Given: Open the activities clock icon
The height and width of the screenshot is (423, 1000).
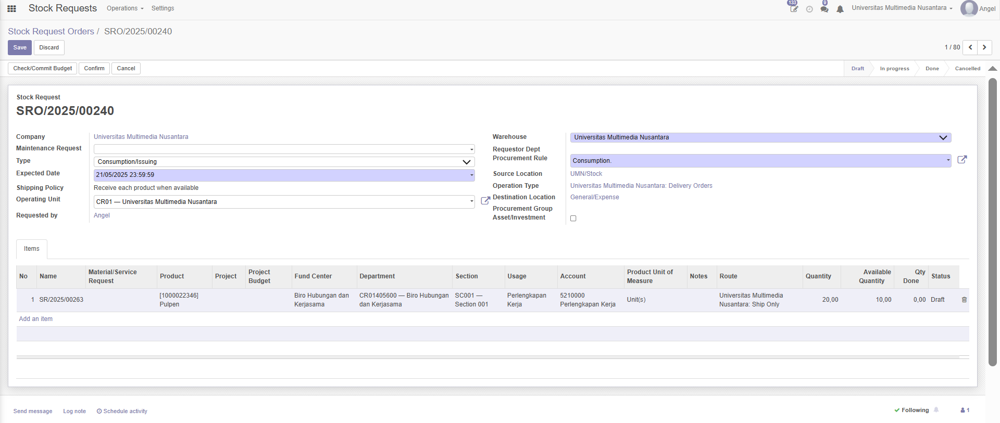Looking at the screenshot, I should point(809,9).
